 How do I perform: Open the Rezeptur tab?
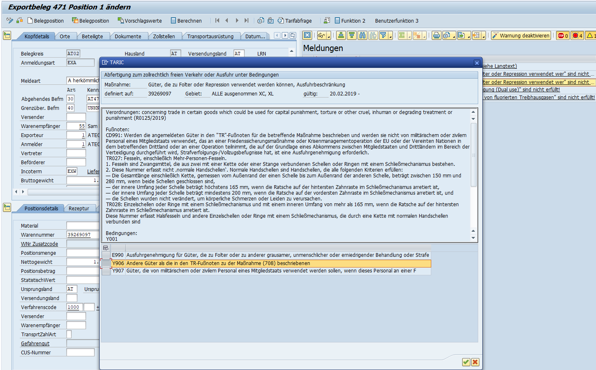[x=79, y=208]
